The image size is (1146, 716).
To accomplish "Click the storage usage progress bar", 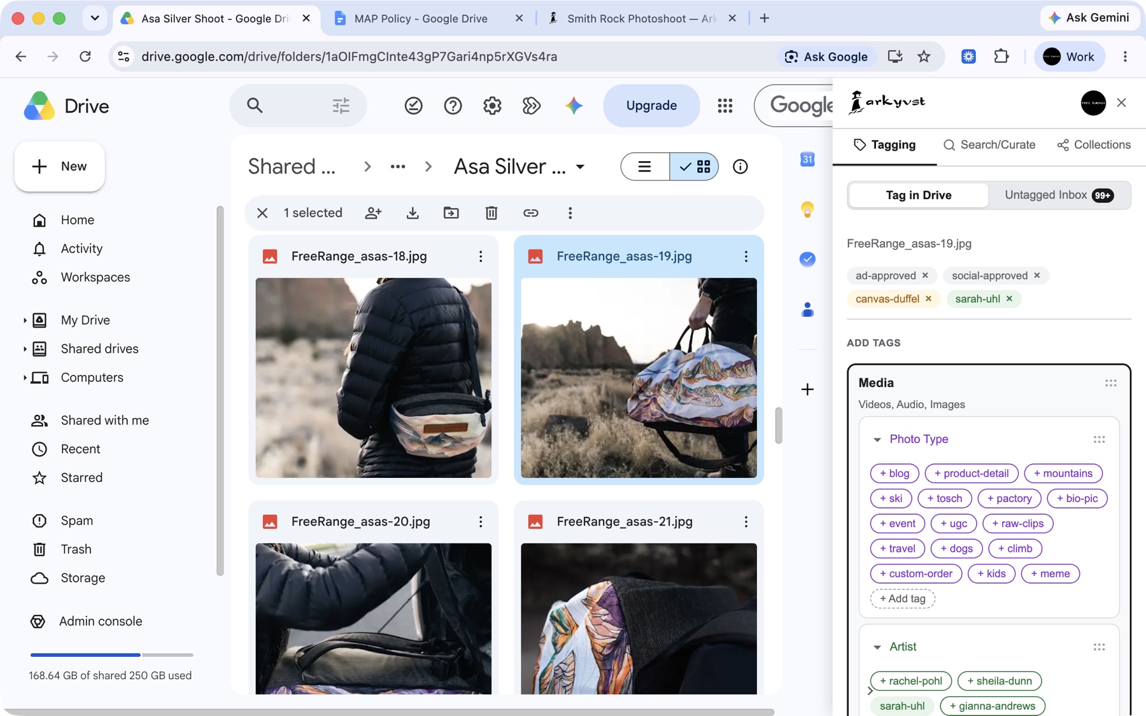I will click(x=111, y=654).
